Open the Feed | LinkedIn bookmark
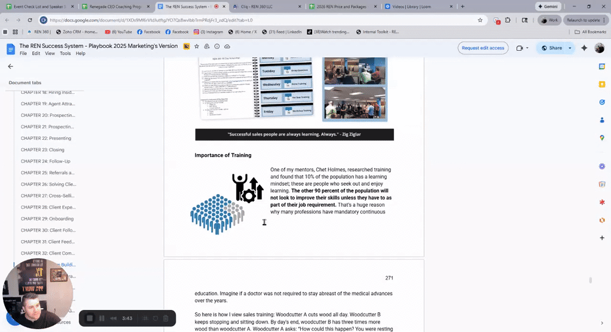Viewport: 611px width, 332px height. click(282, 32)
